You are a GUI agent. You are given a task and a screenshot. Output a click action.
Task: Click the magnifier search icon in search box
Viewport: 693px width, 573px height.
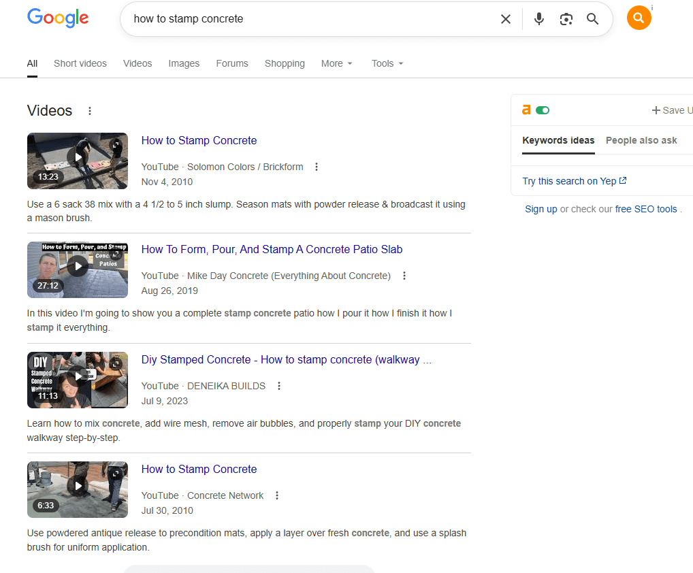(x=593, y=19)
